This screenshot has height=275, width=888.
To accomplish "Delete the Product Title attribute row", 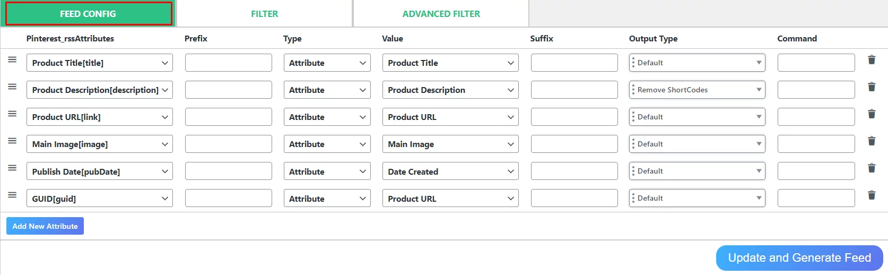I will point(871,60).
